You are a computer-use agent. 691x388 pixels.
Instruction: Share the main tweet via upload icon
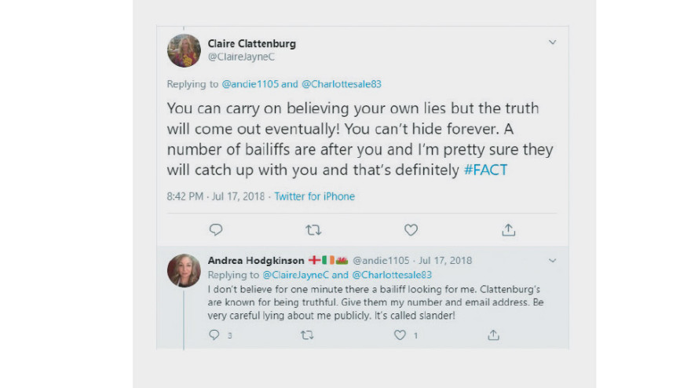(508, 229)
